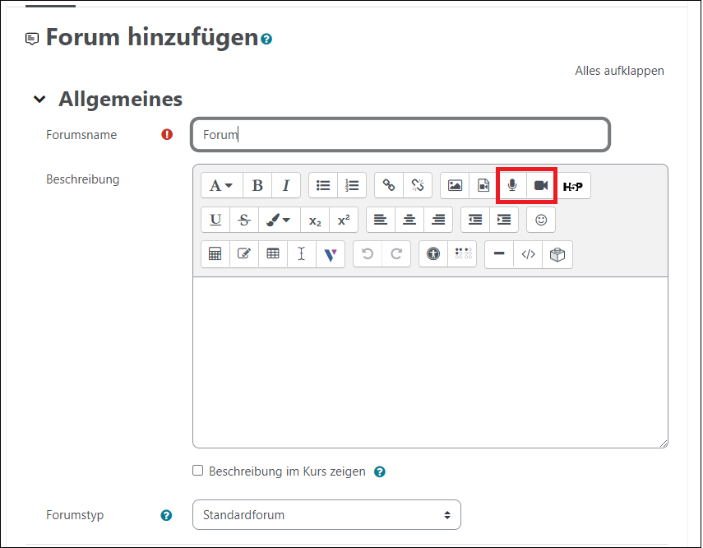
Task: Click into the Forumsname text field
Action: tap(400, 135)
